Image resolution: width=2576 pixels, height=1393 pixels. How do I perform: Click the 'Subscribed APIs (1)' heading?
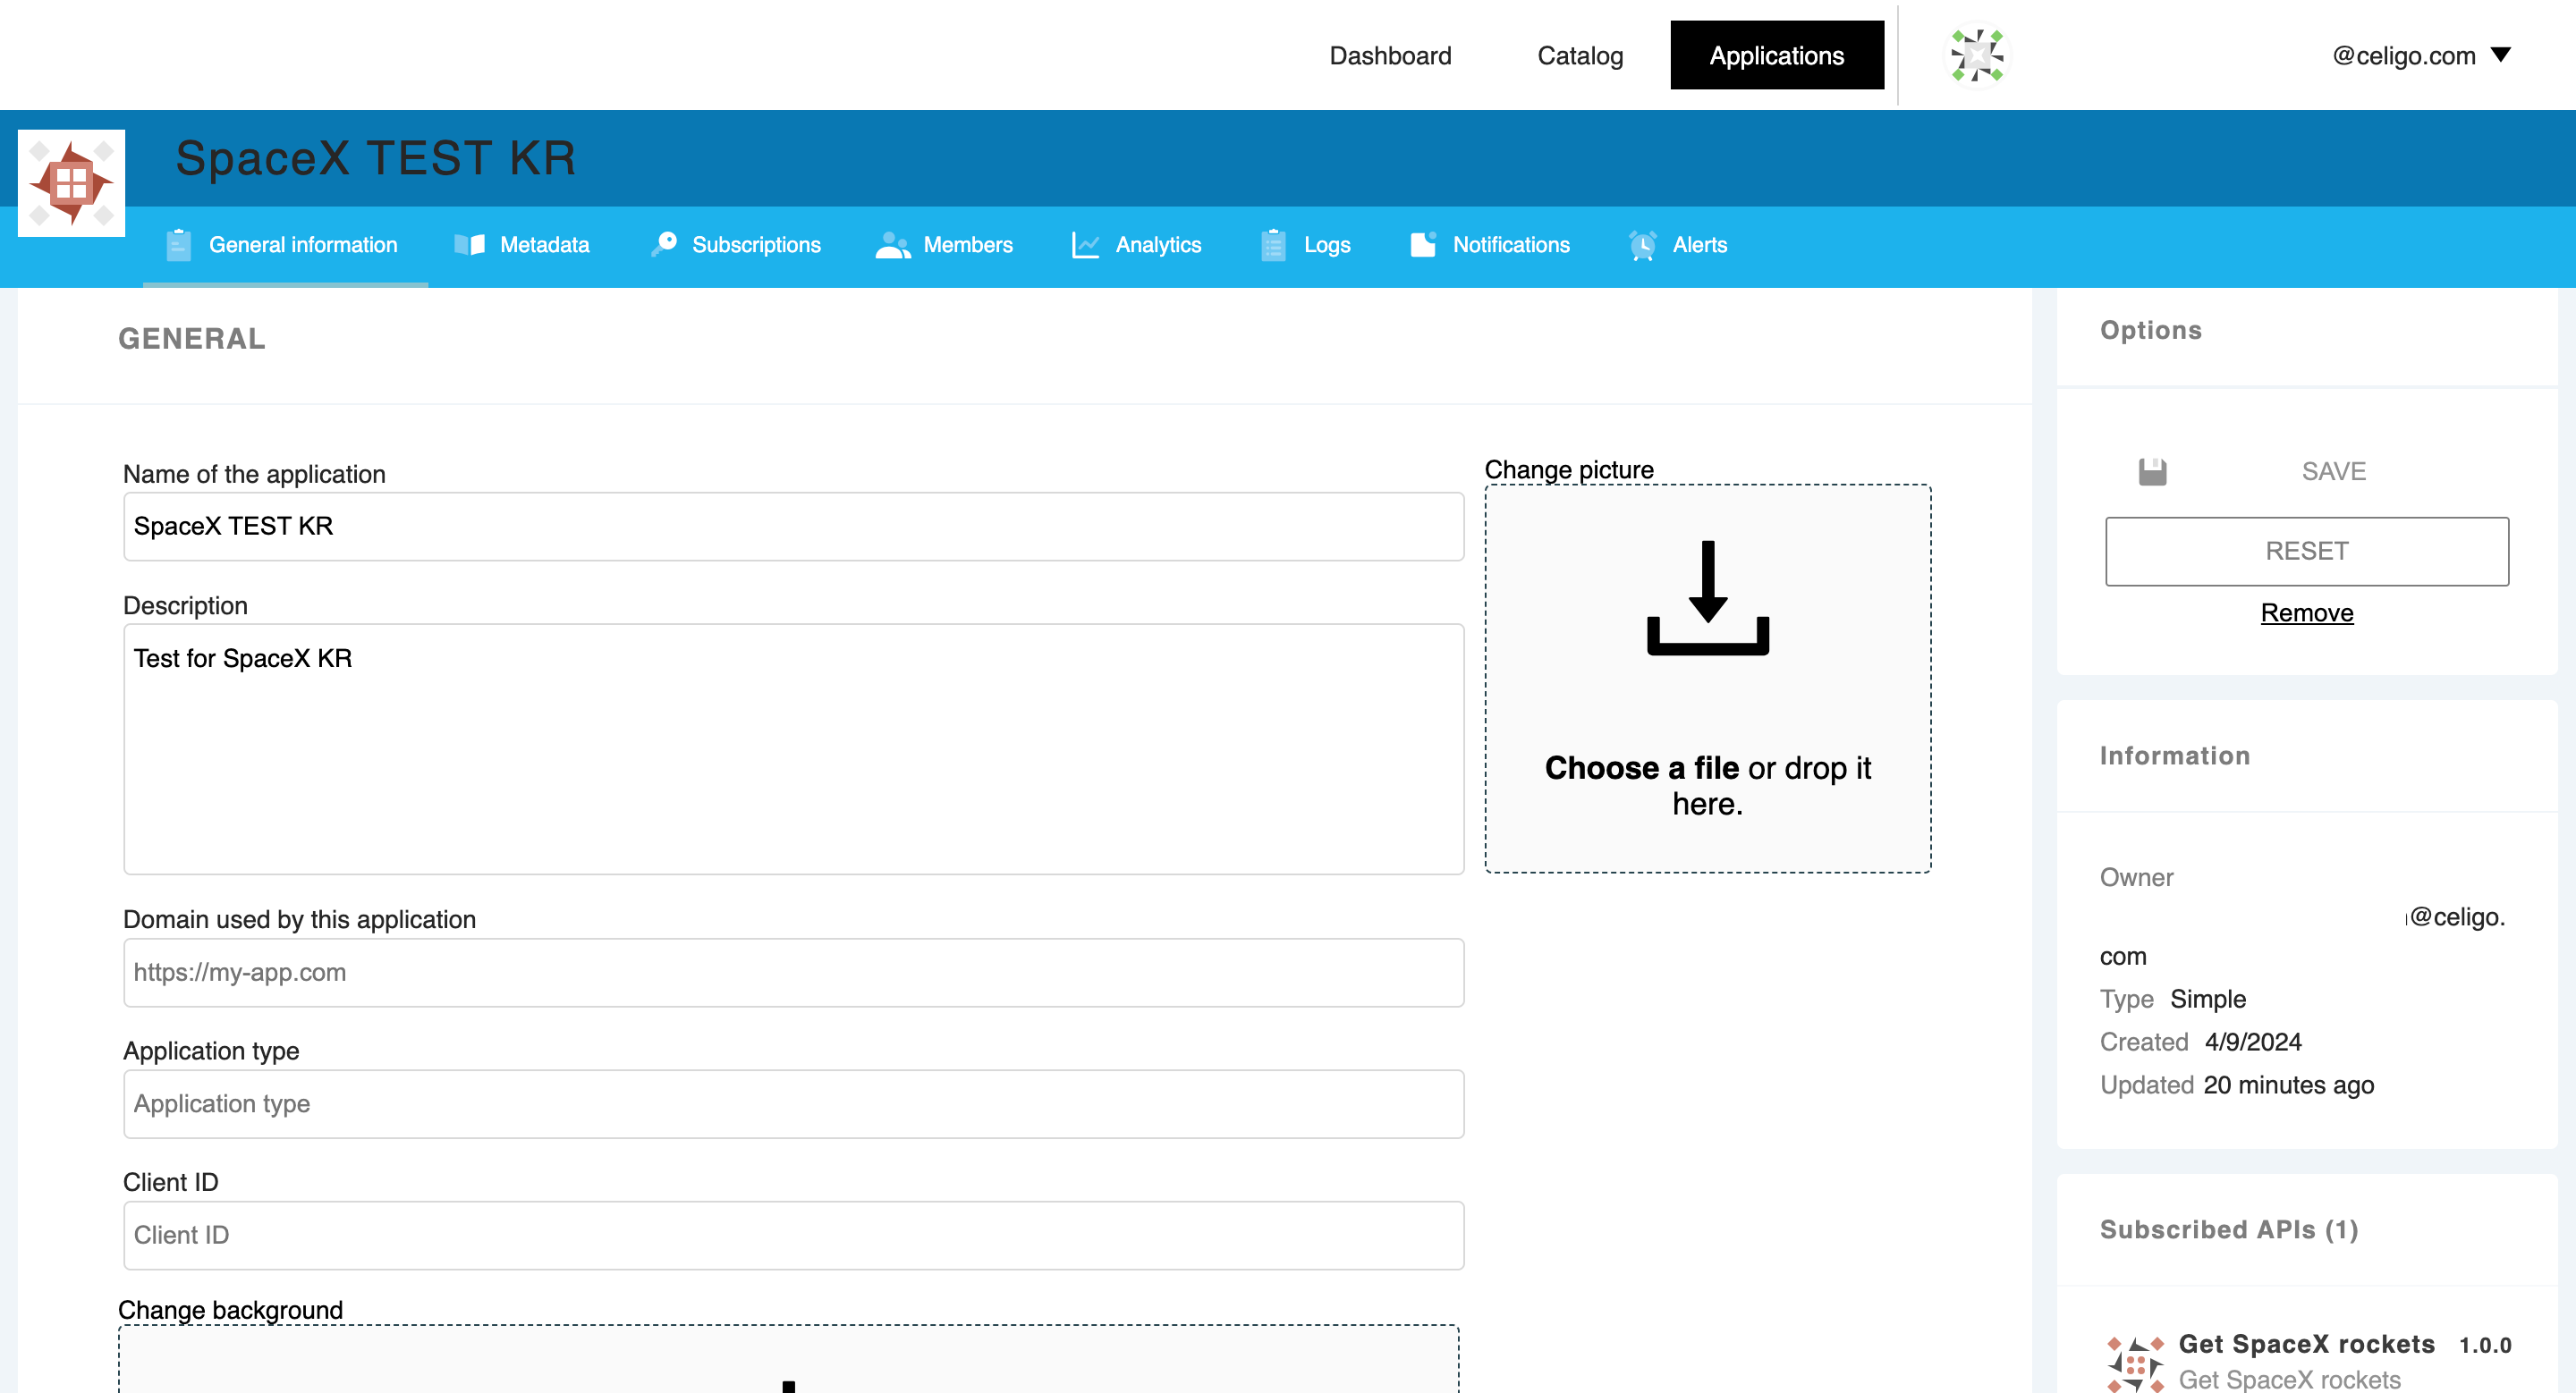coord(2229,1229)
